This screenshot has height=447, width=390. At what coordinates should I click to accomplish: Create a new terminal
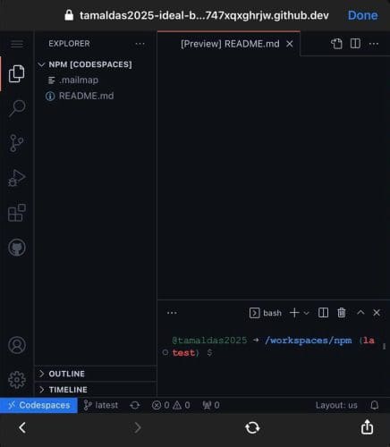(x=294, y=313)
